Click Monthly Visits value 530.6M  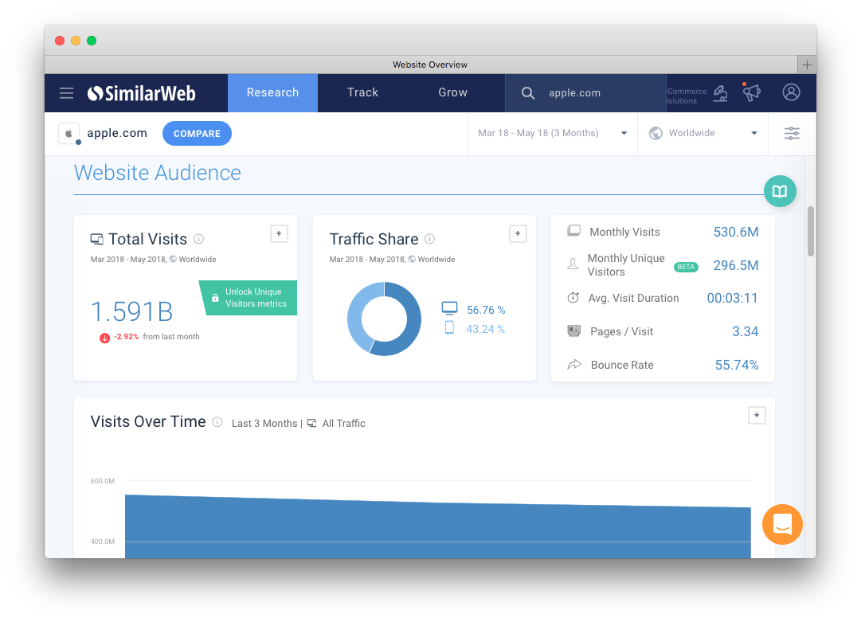pyautogui.click(x=736, y=233)
